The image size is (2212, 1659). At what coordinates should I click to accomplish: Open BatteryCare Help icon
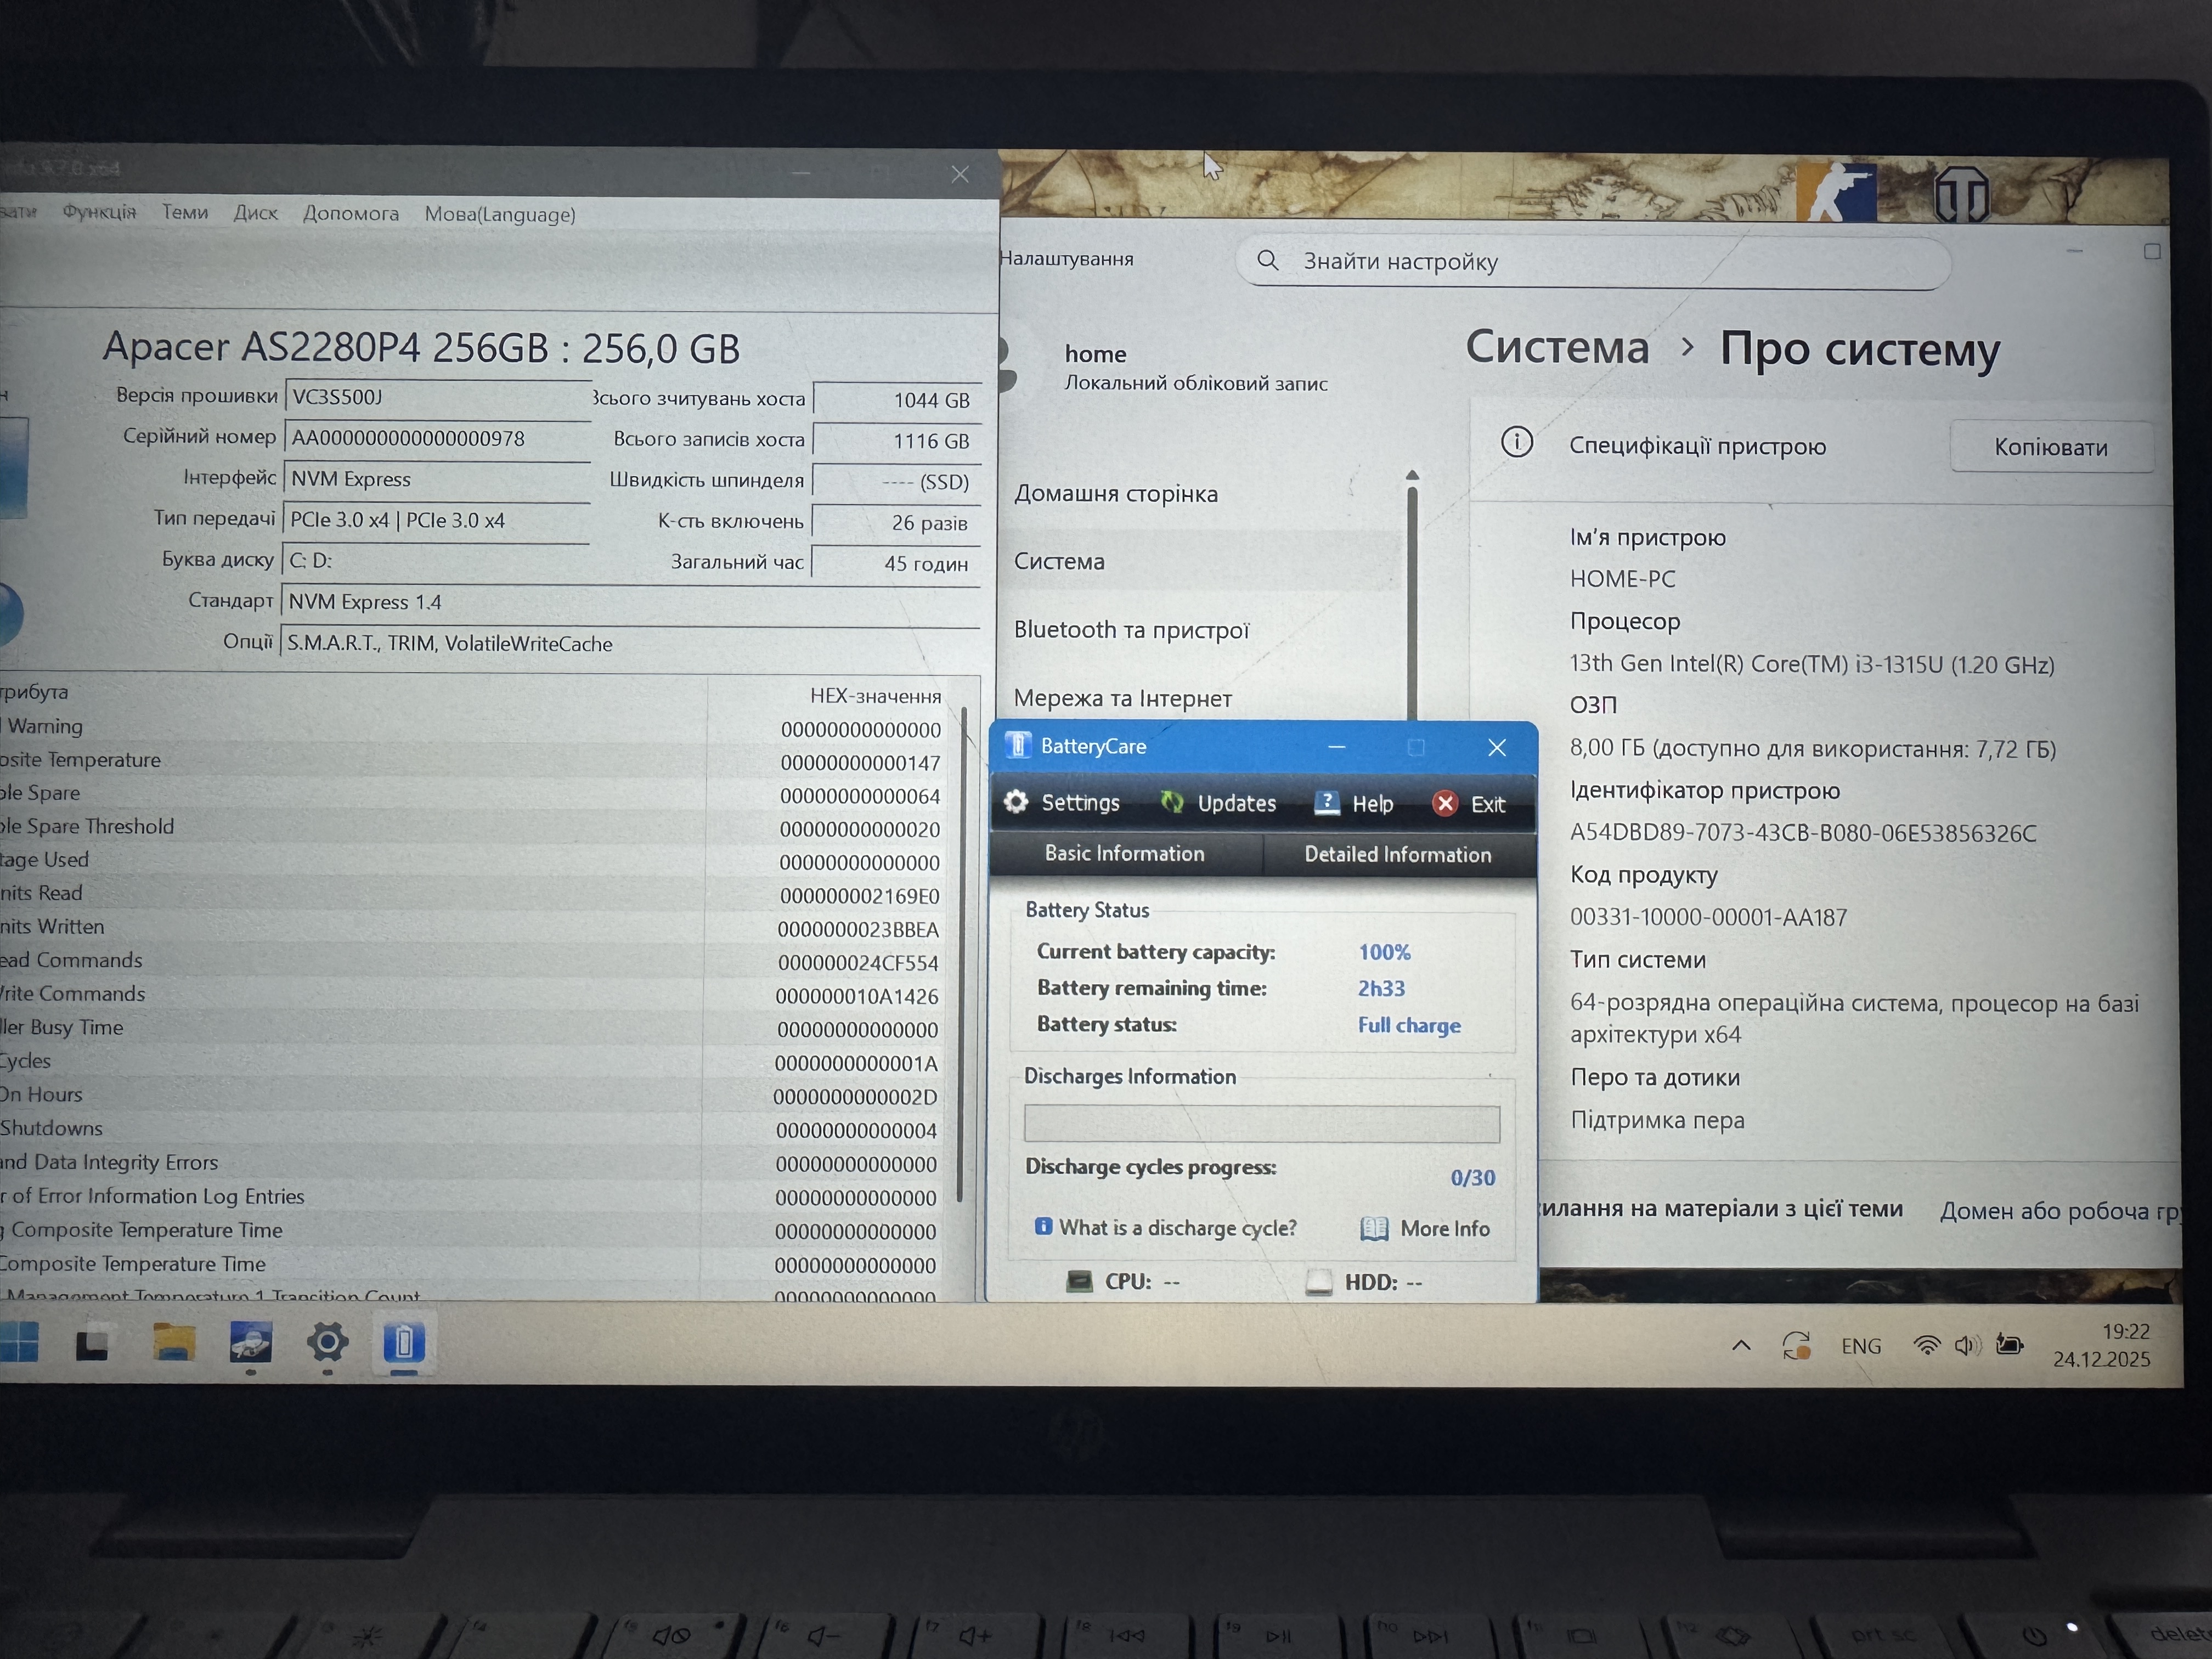(x=1326, y=803)
